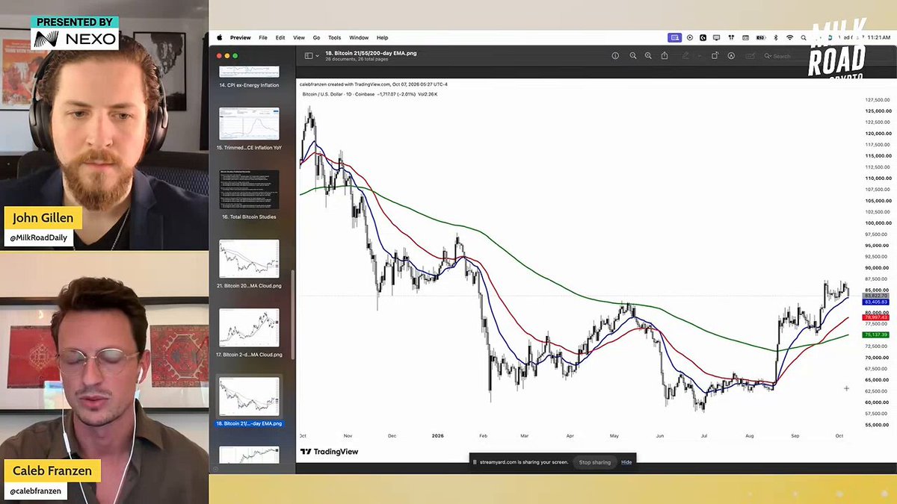Rotate the image using the toolbar
The height and width of the screenshot is (504, 897).
click(715, 55)
